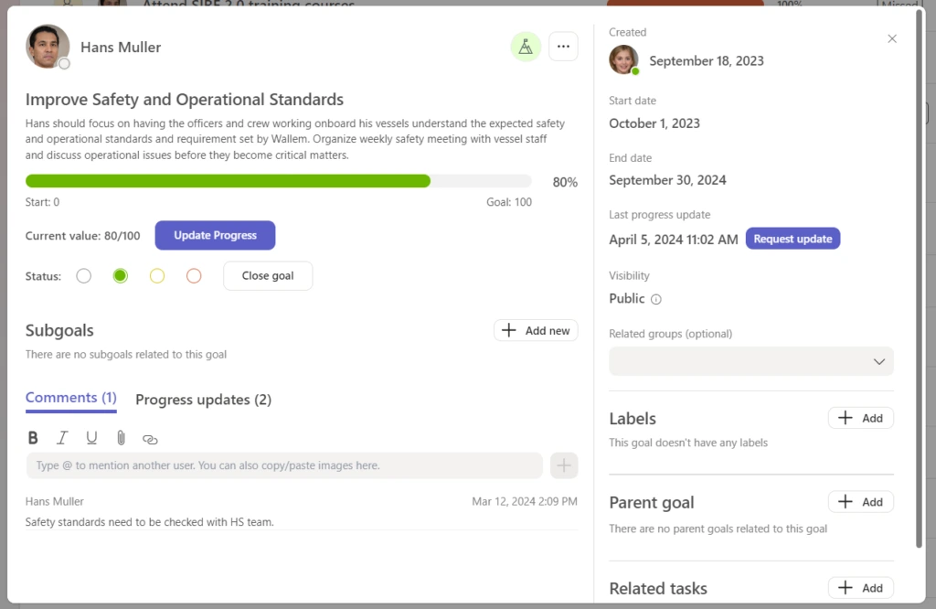
Task: Select the gray no-status radio button
Action: click(x=83, y=276)
